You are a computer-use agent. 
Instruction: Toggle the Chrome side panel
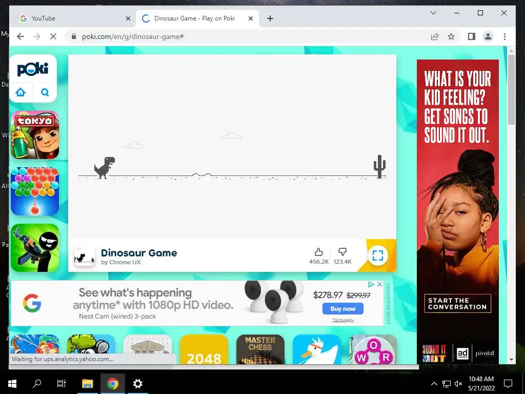(x=472, y=36)
